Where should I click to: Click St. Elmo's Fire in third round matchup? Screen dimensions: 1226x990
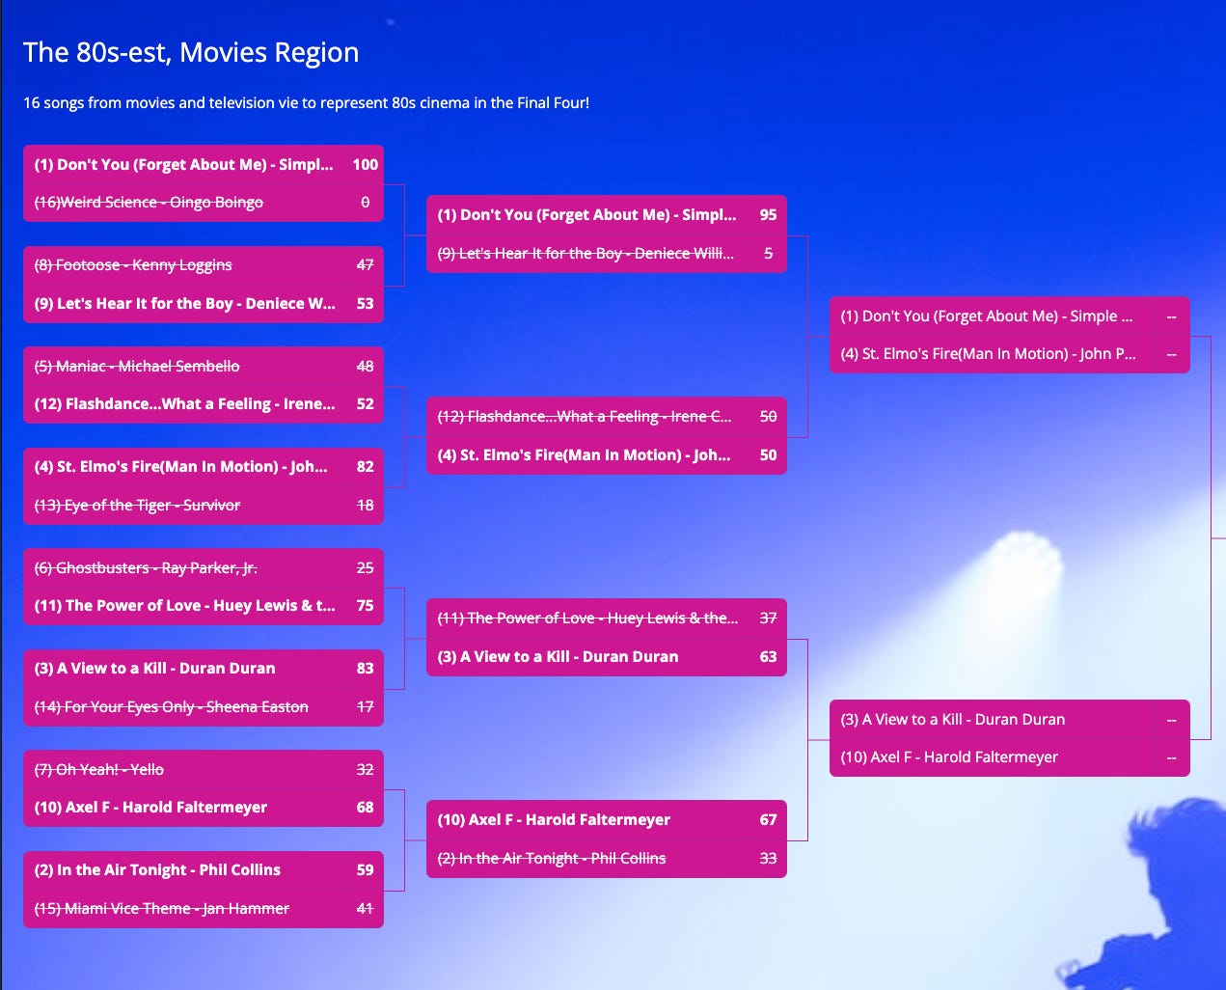coord(1010,353)
